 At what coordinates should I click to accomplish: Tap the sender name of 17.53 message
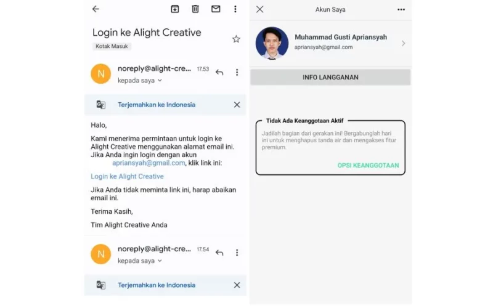point(154,68)
